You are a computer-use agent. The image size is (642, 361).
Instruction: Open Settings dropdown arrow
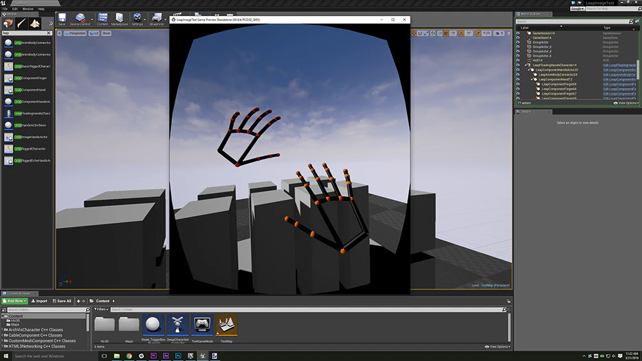(145, 19)
